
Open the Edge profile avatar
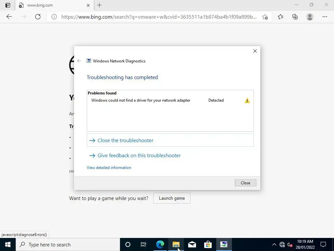pyautogui.click(x=310, y=17)
